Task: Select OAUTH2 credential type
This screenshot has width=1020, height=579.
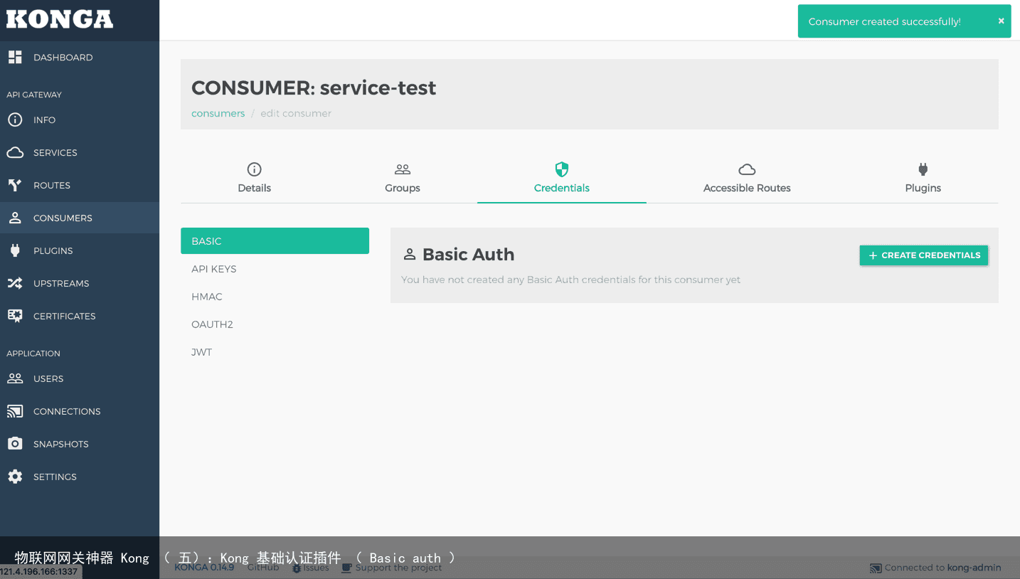Action: (275, 324)
